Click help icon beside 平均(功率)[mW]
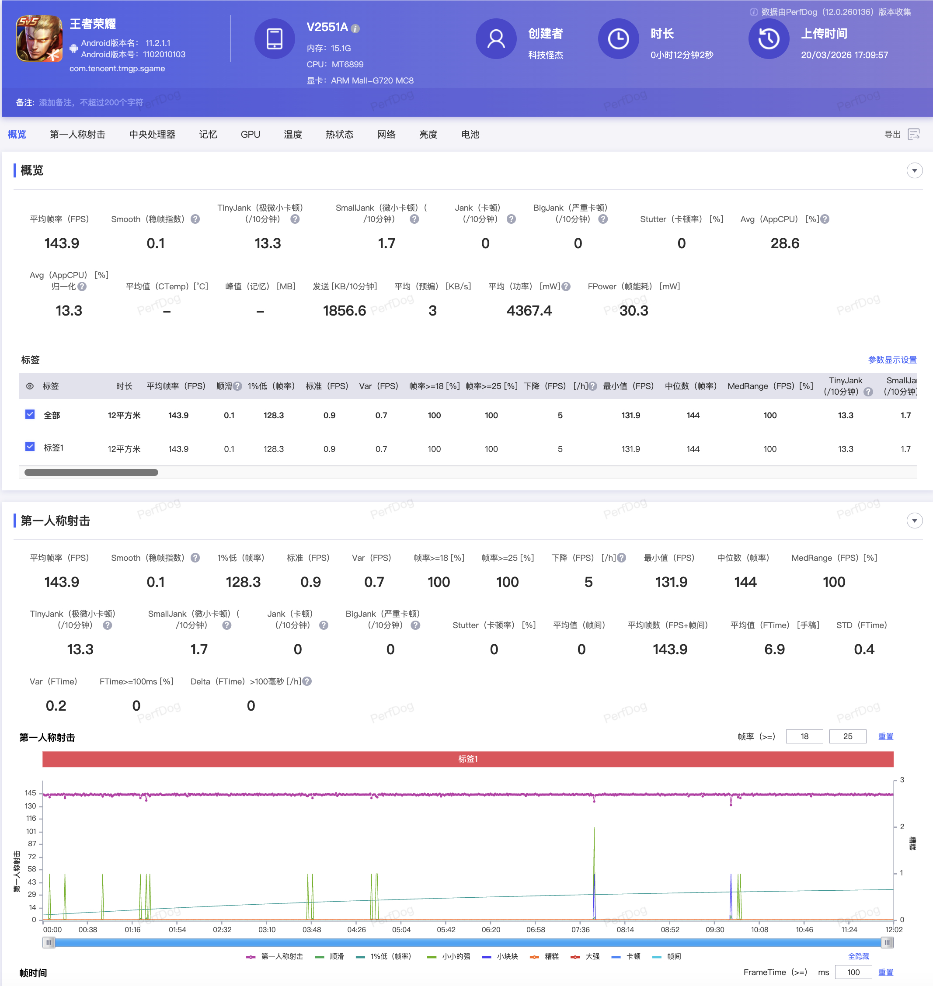This screenshot has width=933, height=986. (566, 286)
